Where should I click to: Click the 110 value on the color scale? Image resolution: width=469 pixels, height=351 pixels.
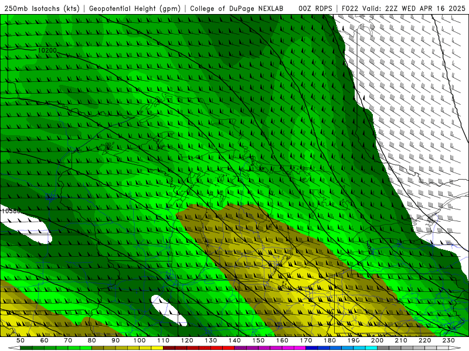click(x=164, y=340)
